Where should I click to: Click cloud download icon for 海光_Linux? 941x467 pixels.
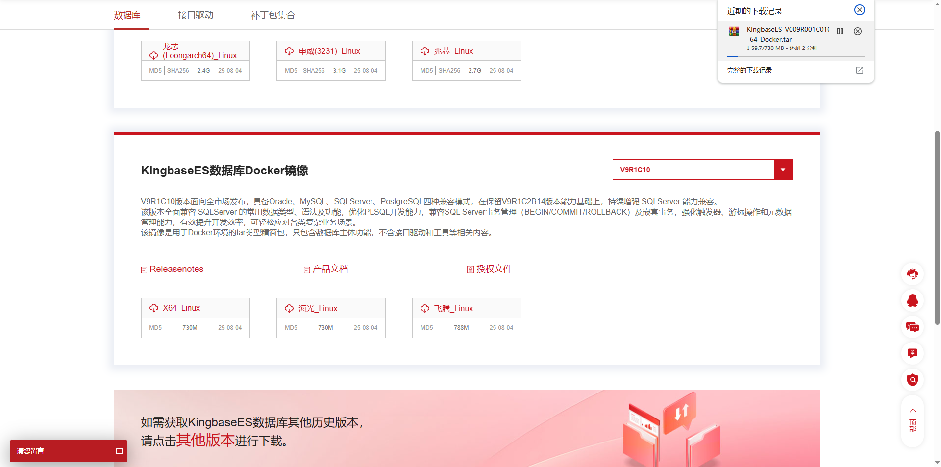click(x=289, y=308)
